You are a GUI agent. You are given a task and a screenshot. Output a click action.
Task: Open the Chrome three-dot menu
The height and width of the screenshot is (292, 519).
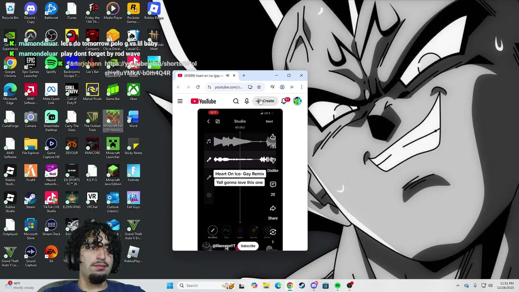301,87
